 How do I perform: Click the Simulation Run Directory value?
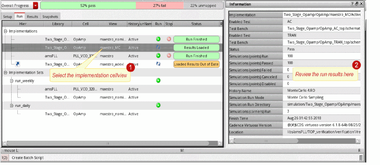point(322,104)
